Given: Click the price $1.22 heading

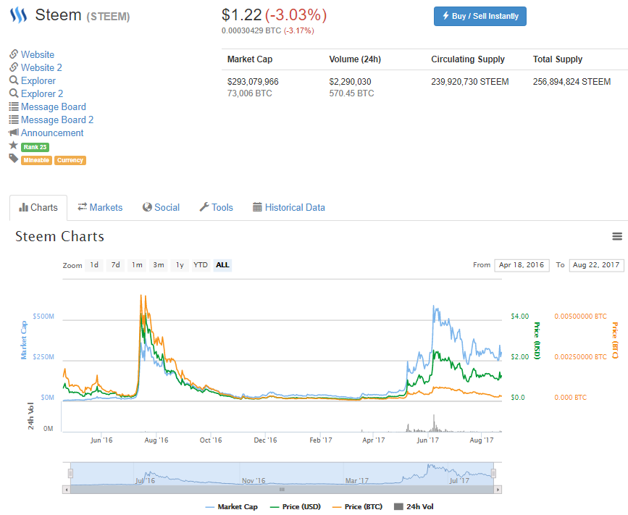Looking at the screenshot, I should [241, 15].
